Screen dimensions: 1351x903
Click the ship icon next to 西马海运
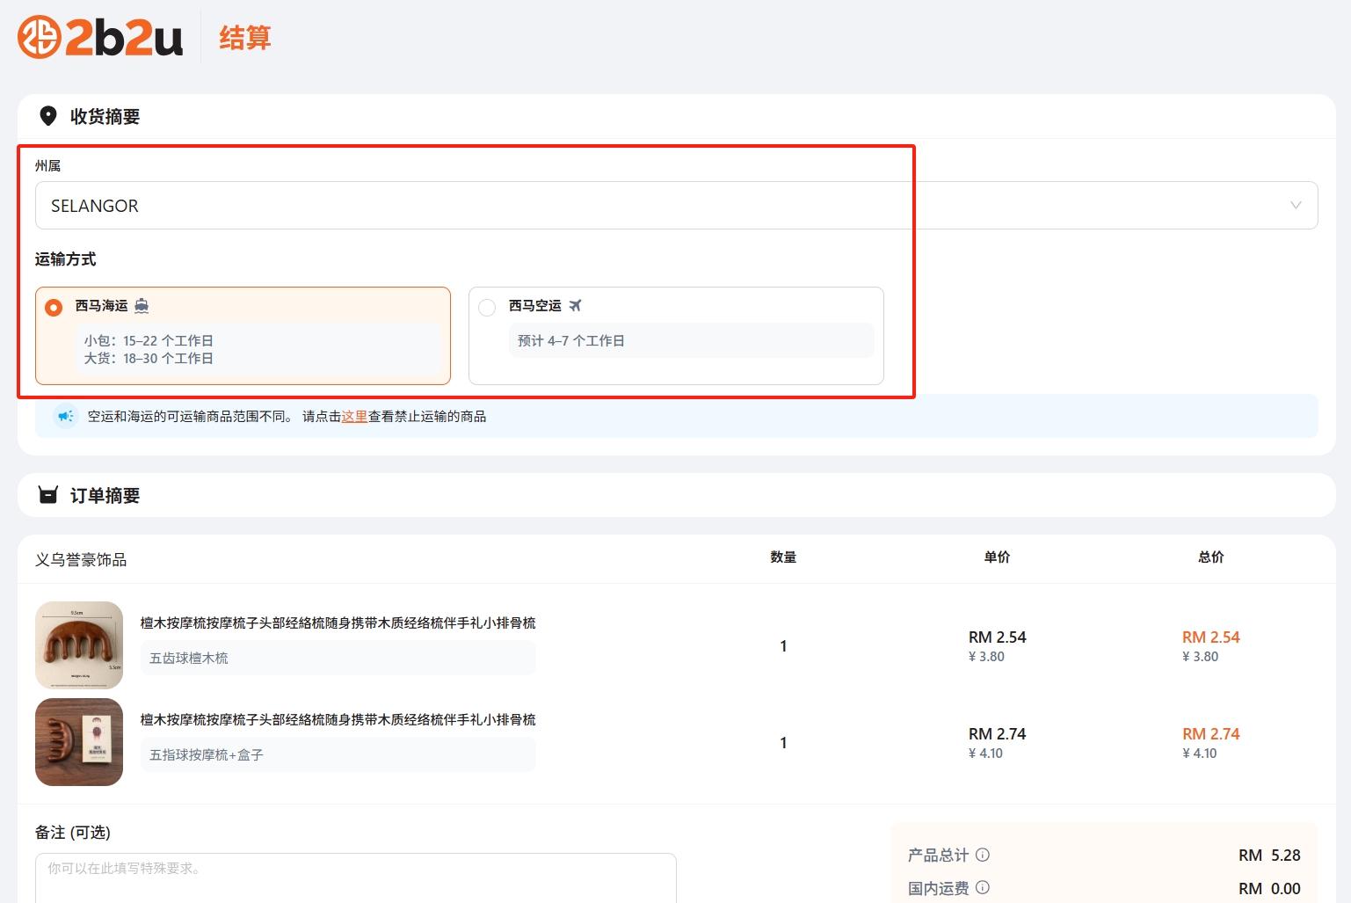(142, 305)
